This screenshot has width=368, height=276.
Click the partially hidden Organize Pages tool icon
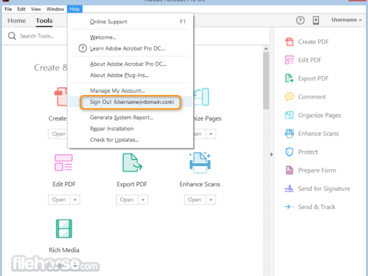[201, 97]
